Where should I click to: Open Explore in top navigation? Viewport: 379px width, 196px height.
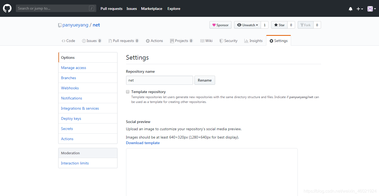[174, 9]
